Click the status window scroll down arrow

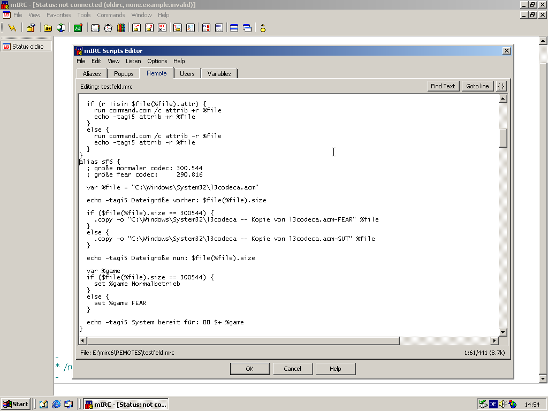click(543, 378)
